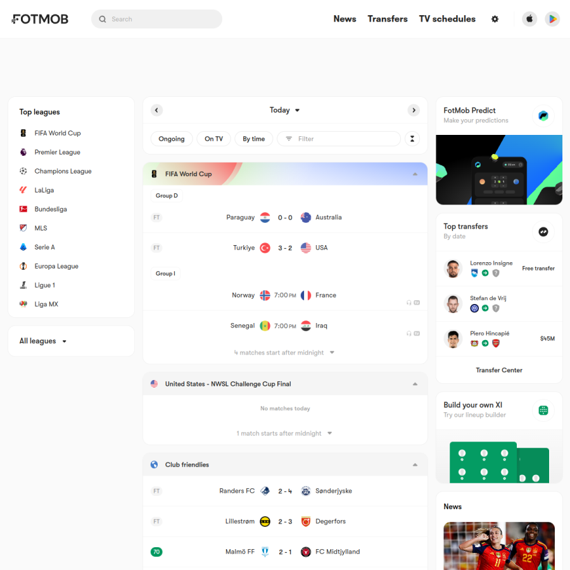Open the Norway vs France fixture
Viewport: 570px width, 570px height.
[285, 295]
